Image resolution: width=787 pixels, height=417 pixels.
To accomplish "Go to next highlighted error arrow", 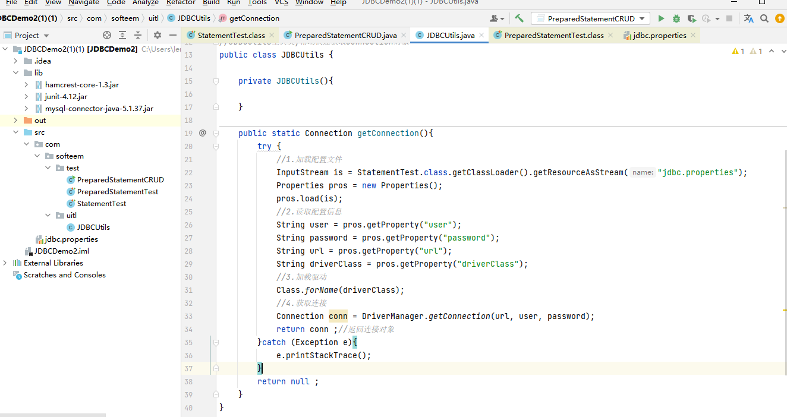I will [x=783, y=52].
